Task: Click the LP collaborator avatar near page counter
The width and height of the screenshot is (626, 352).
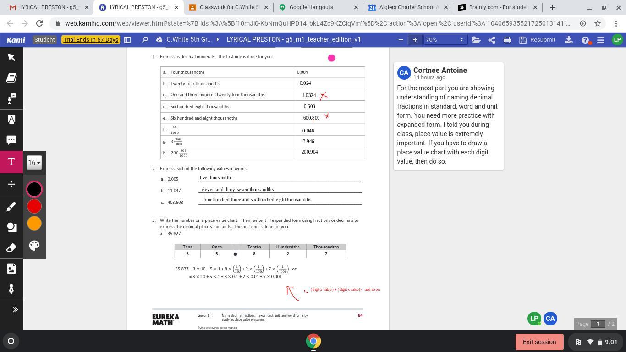Action: pos(534,319)
